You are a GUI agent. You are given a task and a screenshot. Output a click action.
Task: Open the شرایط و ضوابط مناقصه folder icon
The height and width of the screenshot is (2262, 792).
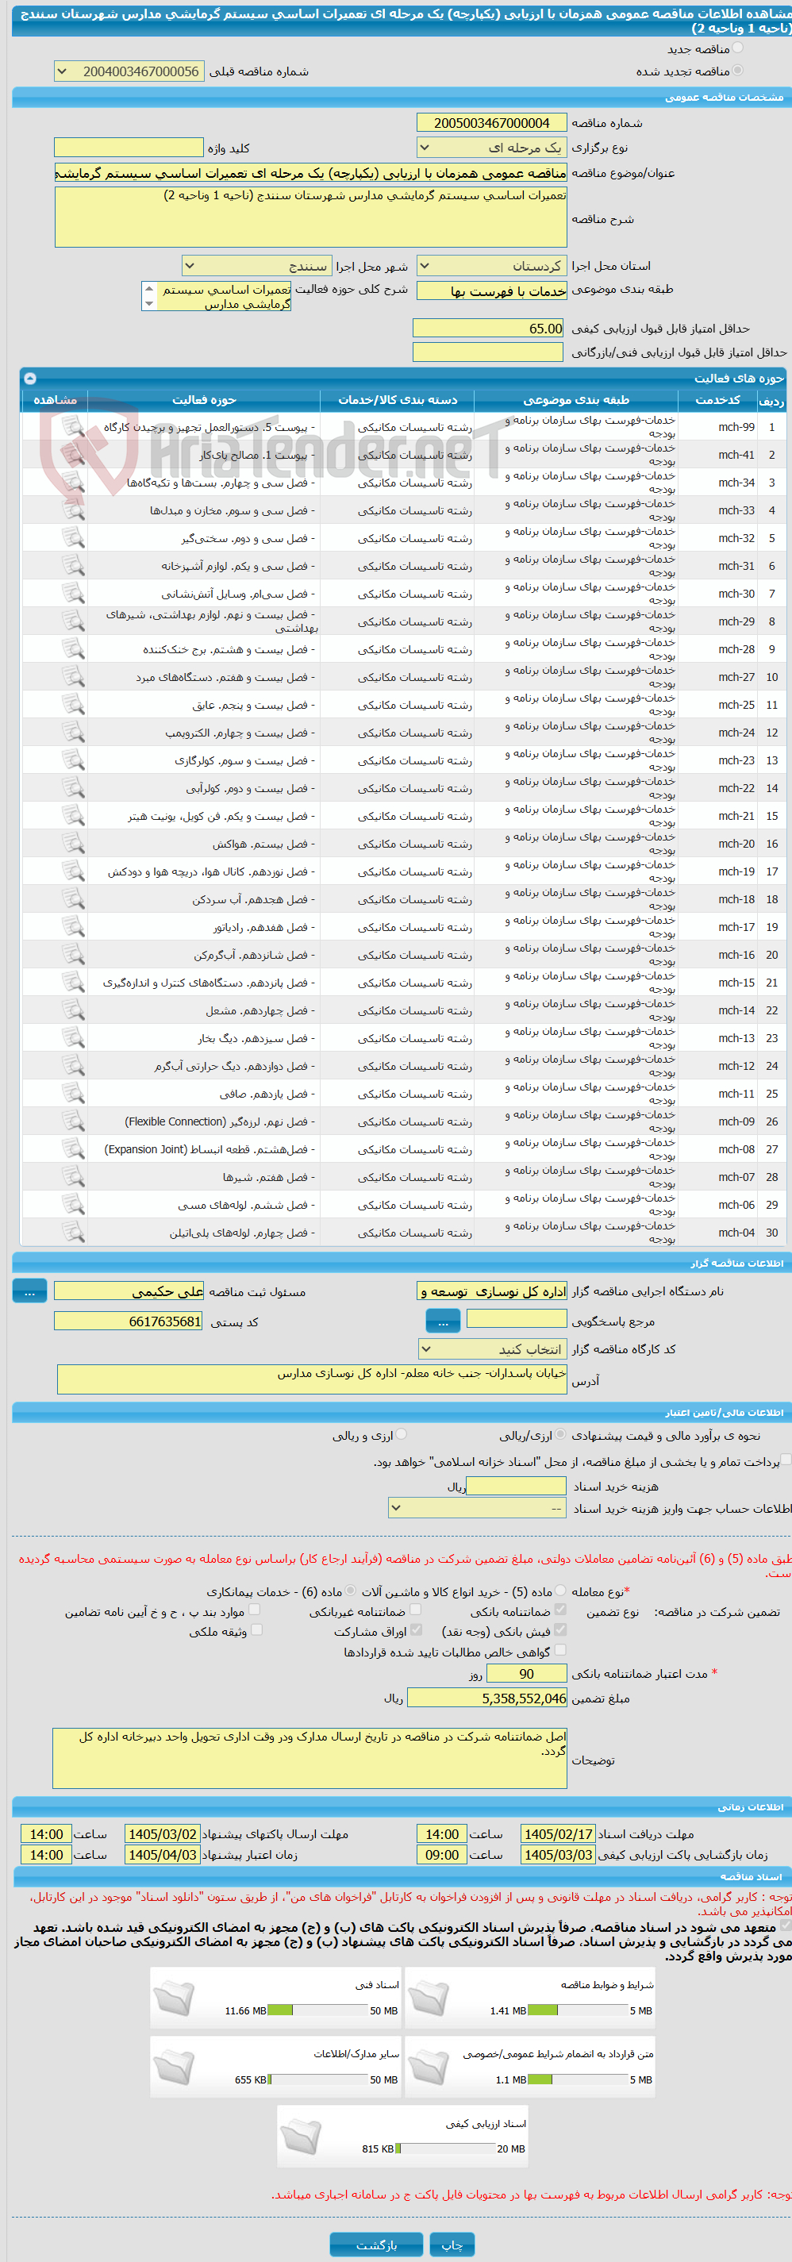pyautogui.click(x=429, y=1998)
